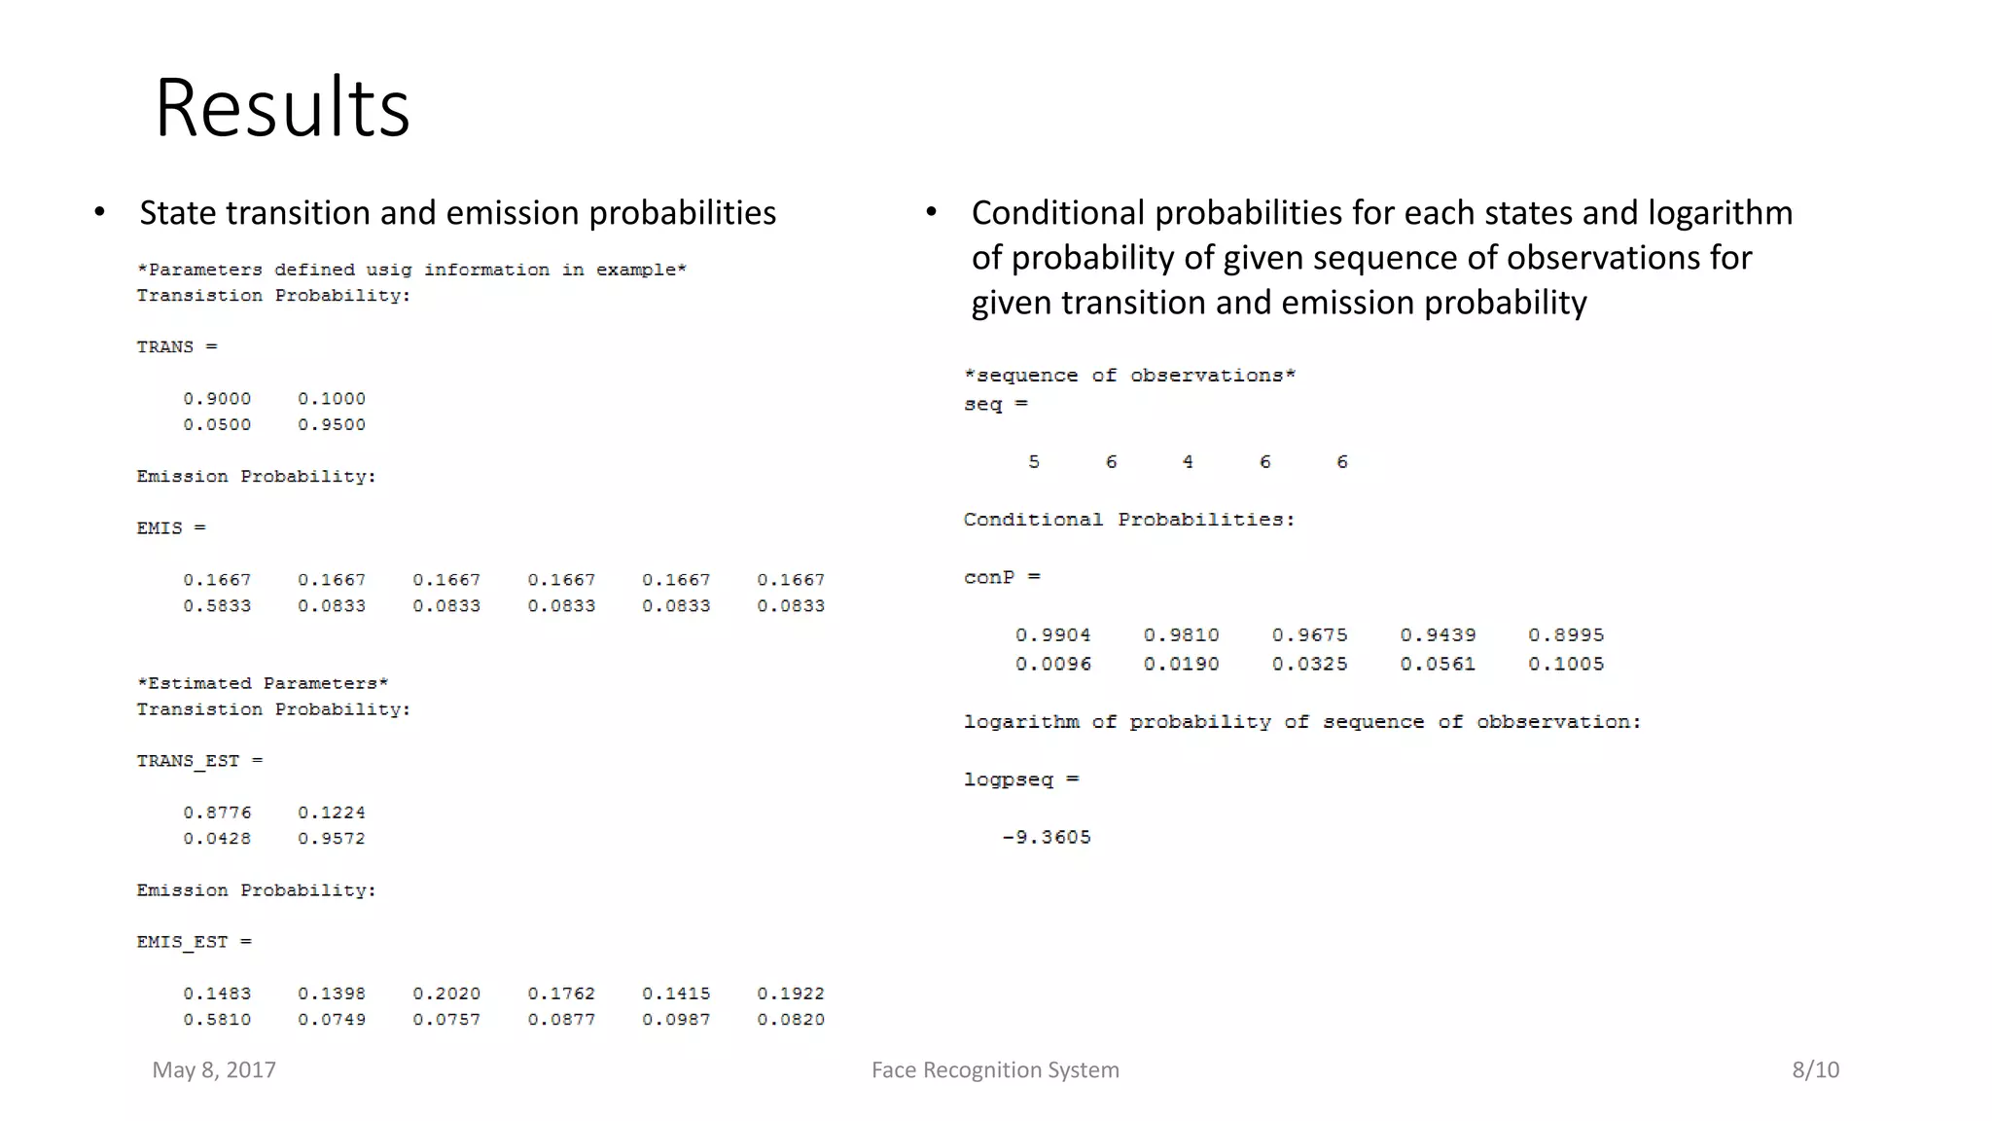Select the 0.5833 emission value
This screenshot has width=1992, height=1121.
point(217,605)
